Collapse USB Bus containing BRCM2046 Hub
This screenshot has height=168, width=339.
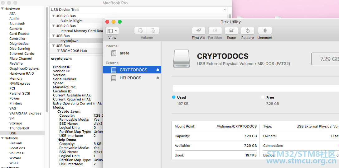53,46
